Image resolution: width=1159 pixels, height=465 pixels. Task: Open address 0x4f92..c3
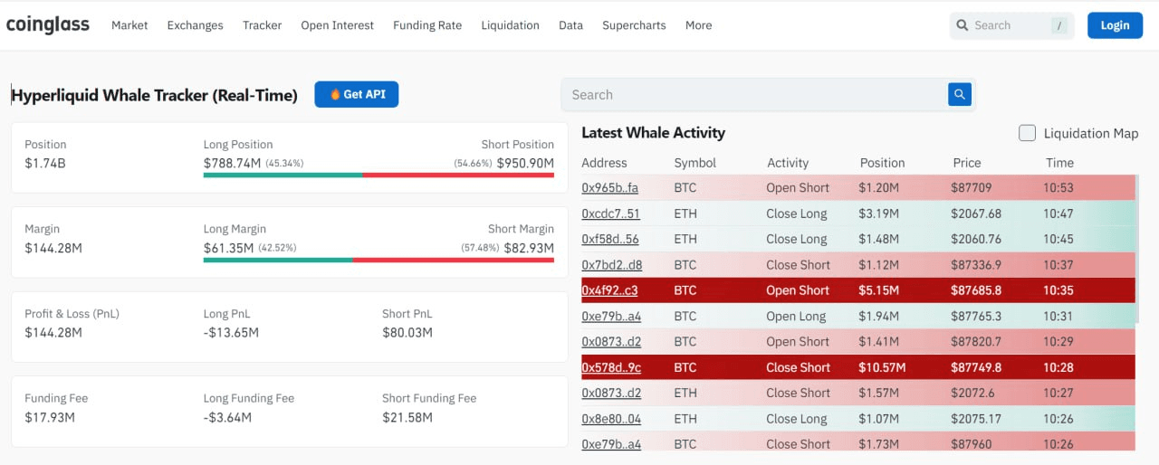[609, 290]
